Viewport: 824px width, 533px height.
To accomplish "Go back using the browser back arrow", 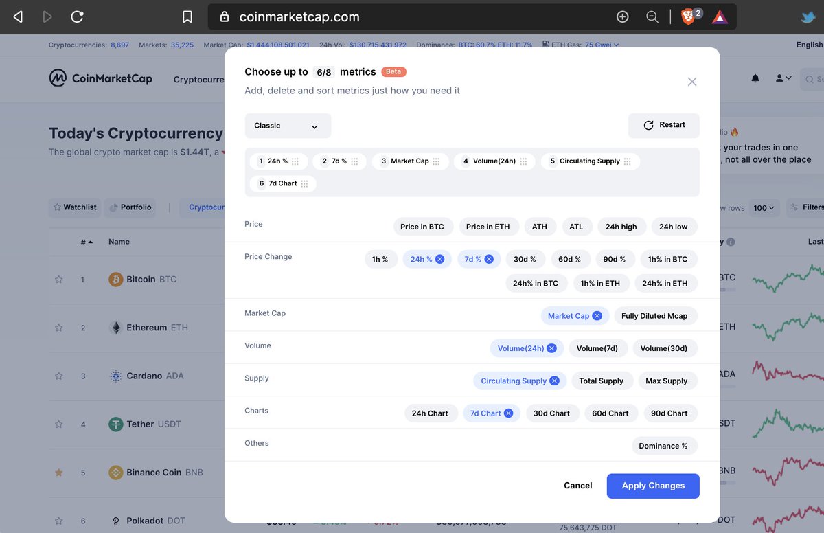I will click(x=19, y=16).
